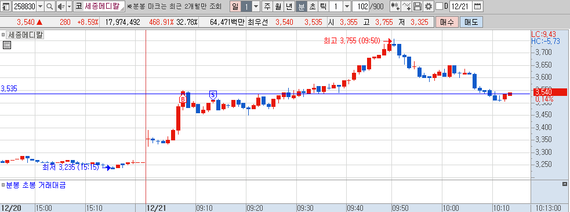Screen dimensions: 570x212
Task: Select 년 (yearly) chart period
Action: 289,6
